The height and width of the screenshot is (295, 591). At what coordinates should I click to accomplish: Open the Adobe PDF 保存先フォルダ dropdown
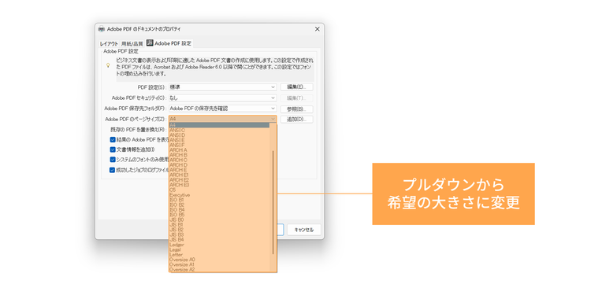(223, 109)
